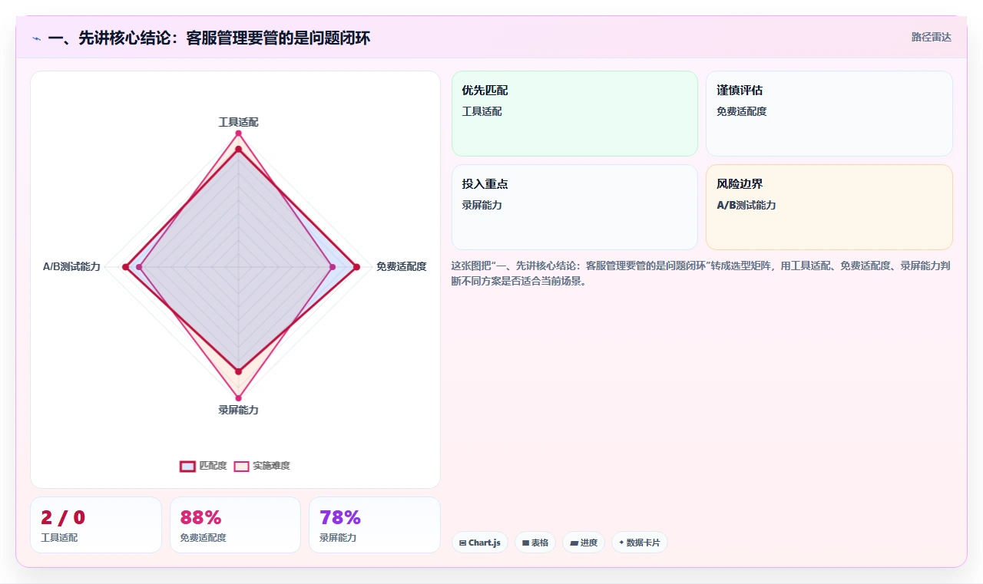Click the 实施难度 data point on the 免费适配度 axis
983x584 pixels.
tap(333, 267)
